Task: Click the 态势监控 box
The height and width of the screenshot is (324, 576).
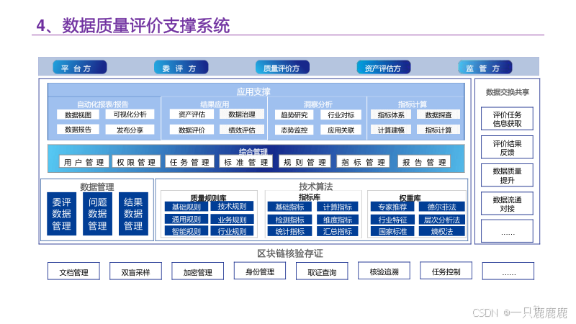Action: click(x=294, y=130)
